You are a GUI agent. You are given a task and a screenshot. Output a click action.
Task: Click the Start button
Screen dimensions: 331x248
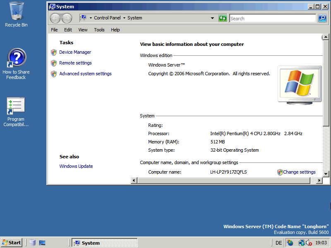12,243
